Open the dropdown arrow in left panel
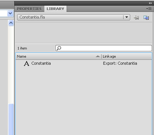 10,13
